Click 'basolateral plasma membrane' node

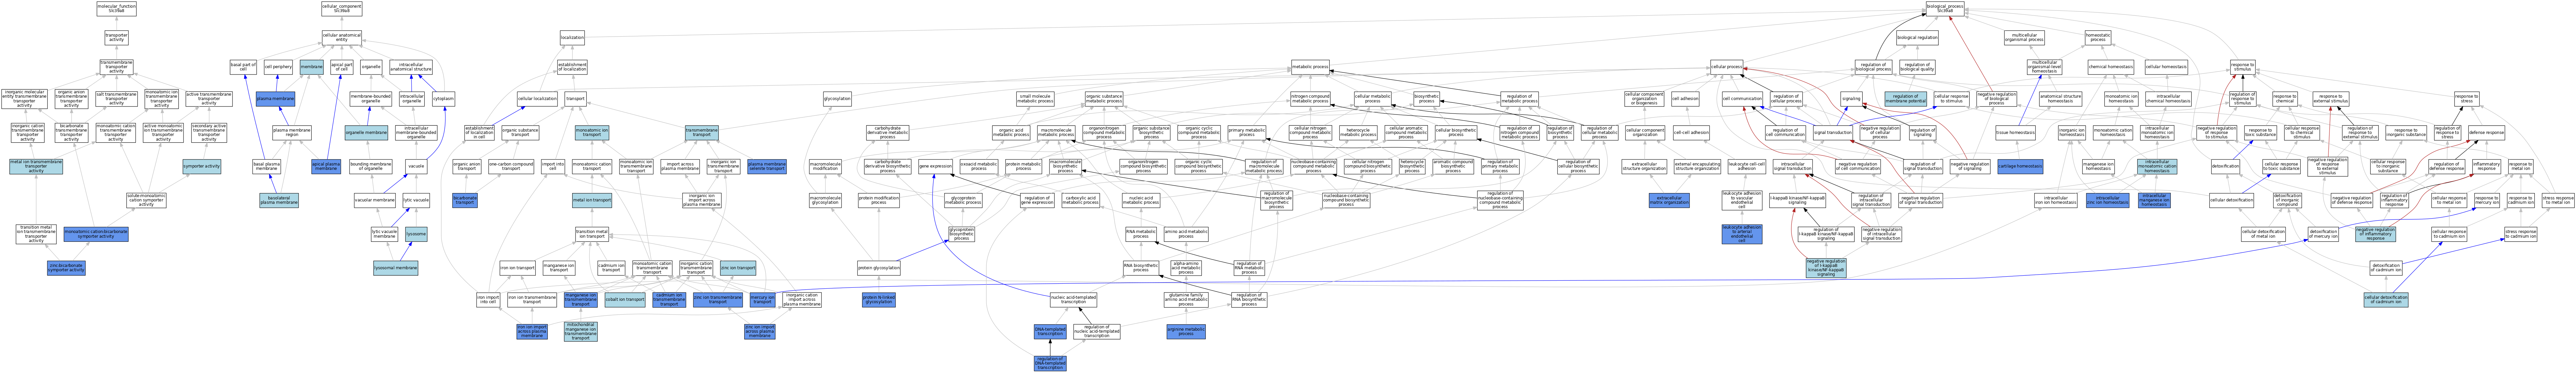[x=279, y=200]
